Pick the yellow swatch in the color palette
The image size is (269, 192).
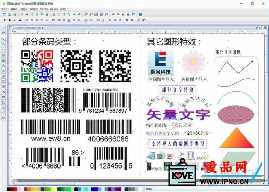click(x=52, y=189)
